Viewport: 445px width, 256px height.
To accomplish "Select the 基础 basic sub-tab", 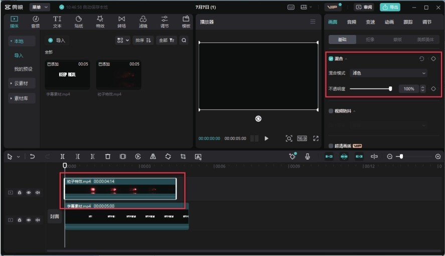I will (x=342, y=39).
